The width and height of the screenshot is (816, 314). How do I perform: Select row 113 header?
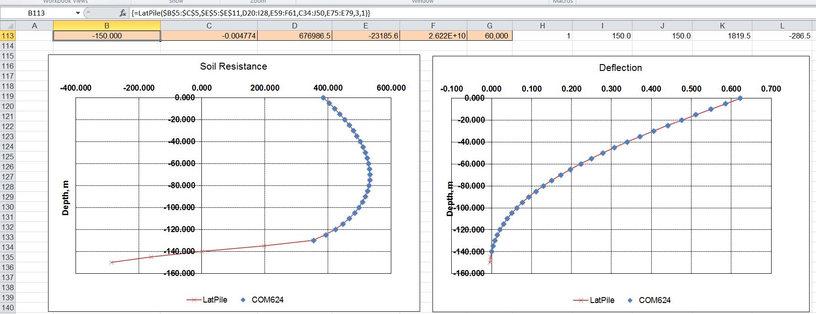pyautogui.click(x=8, y=36)
